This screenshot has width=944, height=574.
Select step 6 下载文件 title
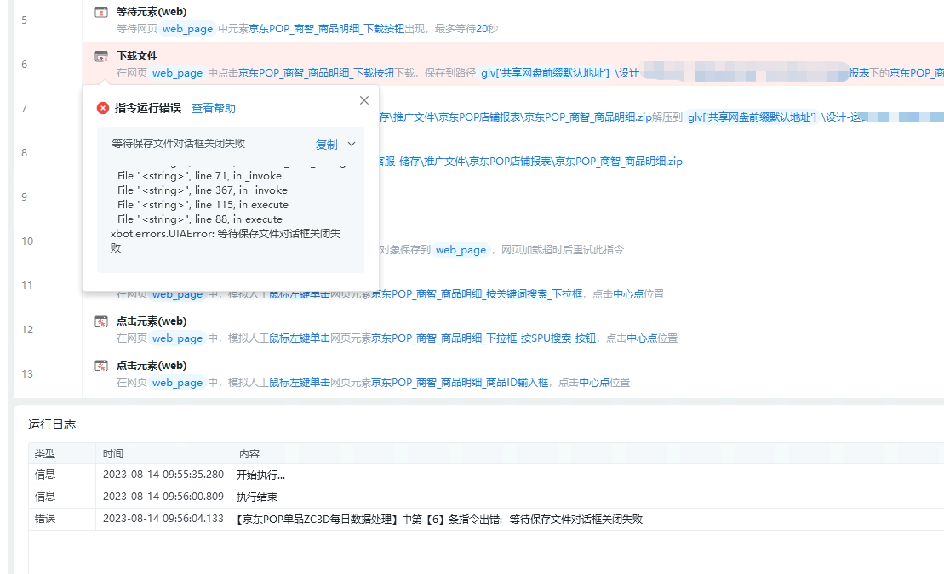pyautogui.click(x=137, y=55)
